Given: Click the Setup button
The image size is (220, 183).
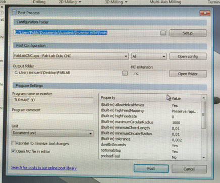Looking at the screenshot, I should [x=188, y=33].
